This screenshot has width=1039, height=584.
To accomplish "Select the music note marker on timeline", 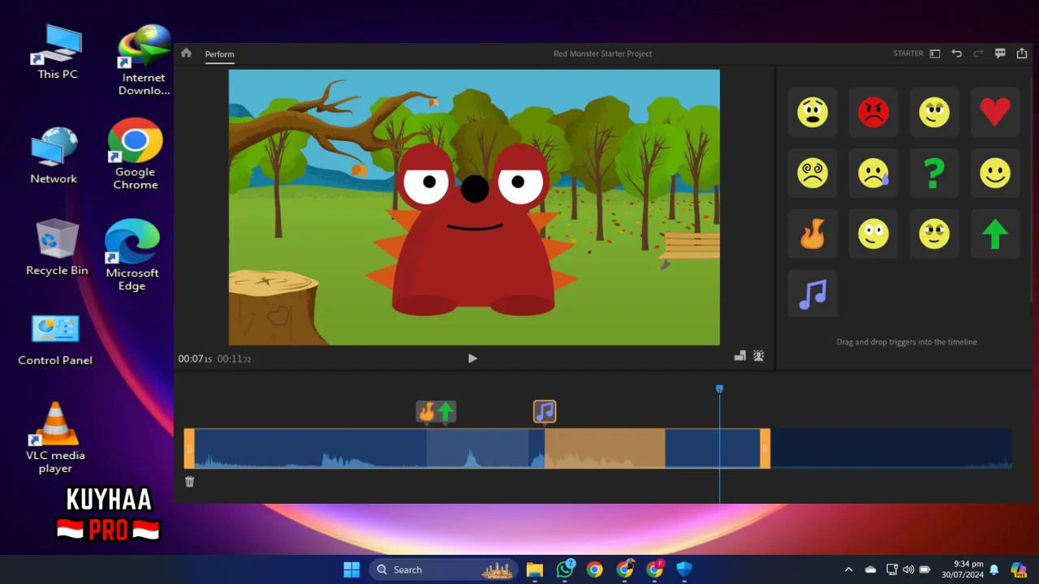I will [x=545, y=412].
